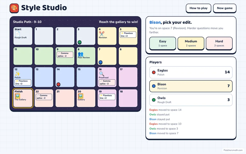Click board space 11

[x=23, y=56]
